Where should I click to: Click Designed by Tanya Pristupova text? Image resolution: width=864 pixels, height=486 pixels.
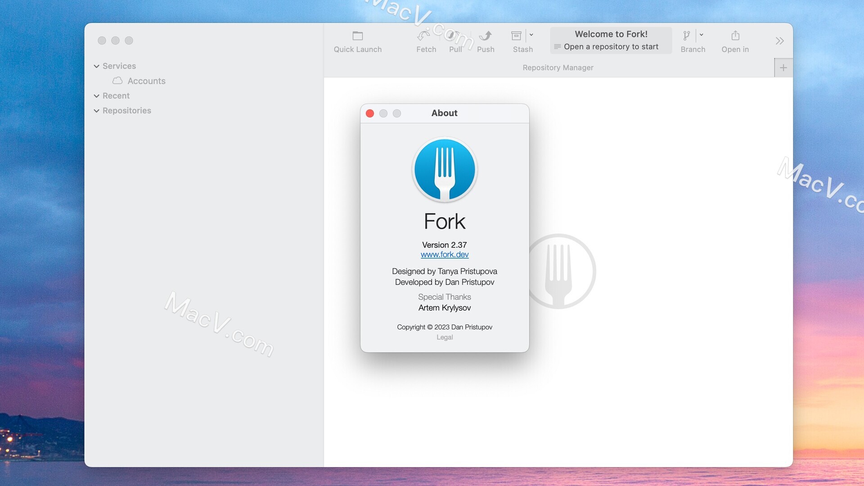tap(445, 271)
